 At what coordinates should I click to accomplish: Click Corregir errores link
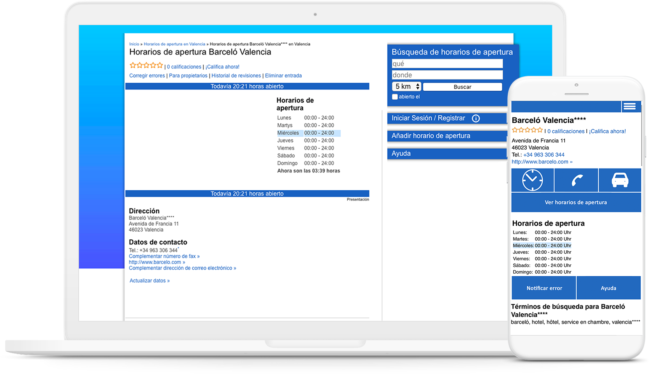pyautogui.click(x=147, y=76)
